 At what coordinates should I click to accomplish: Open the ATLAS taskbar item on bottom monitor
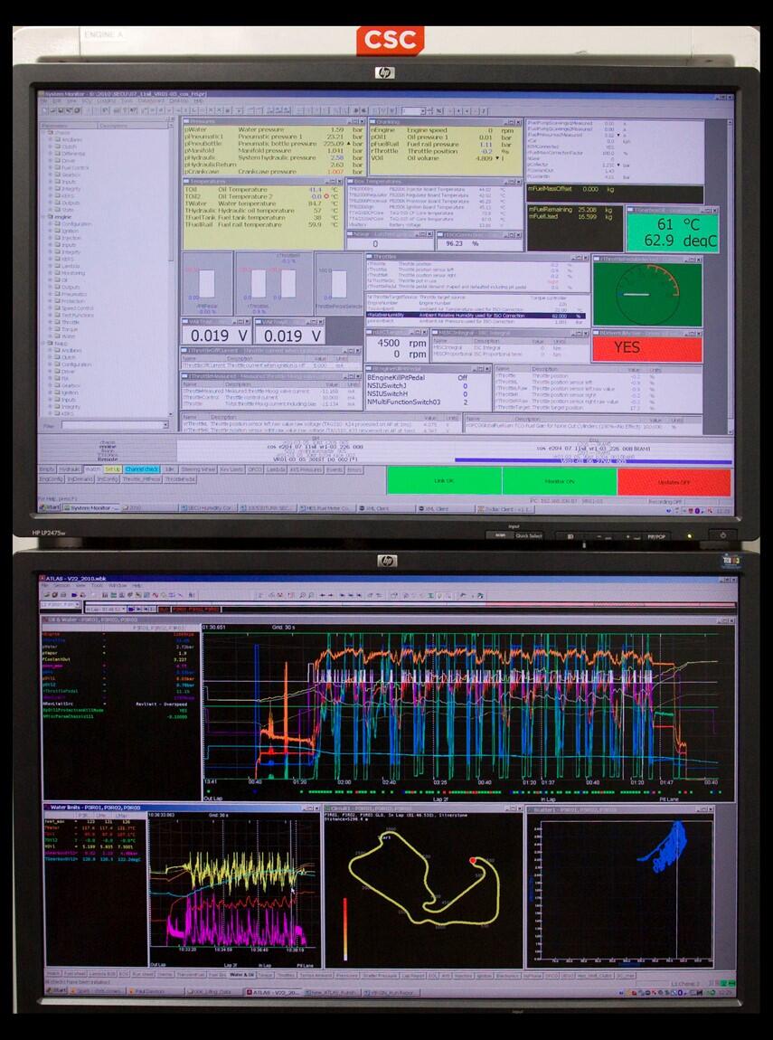click(x=273, y=992)
